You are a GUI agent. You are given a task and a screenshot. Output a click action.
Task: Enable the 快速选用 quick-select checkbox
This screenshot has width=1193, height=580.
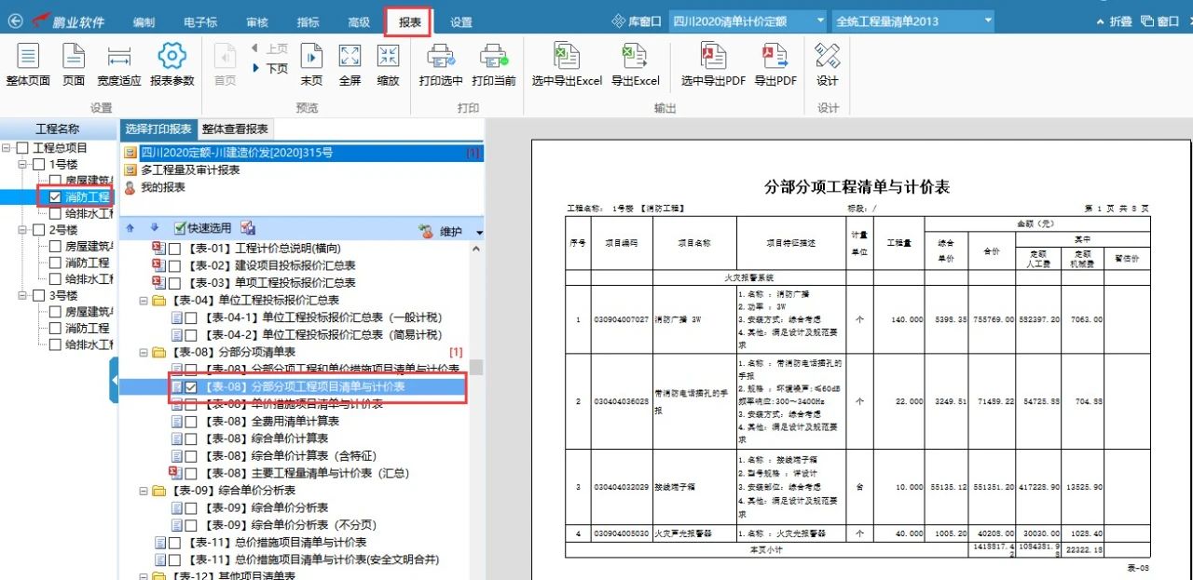pyautogui.click(x=181, y=228)
